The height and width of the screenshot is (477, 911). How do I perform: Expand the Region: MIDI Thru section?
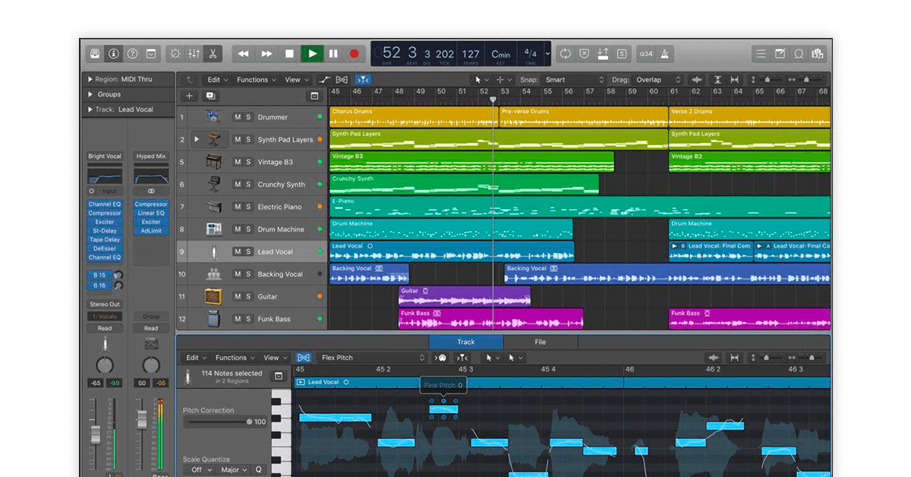[90, 79]
